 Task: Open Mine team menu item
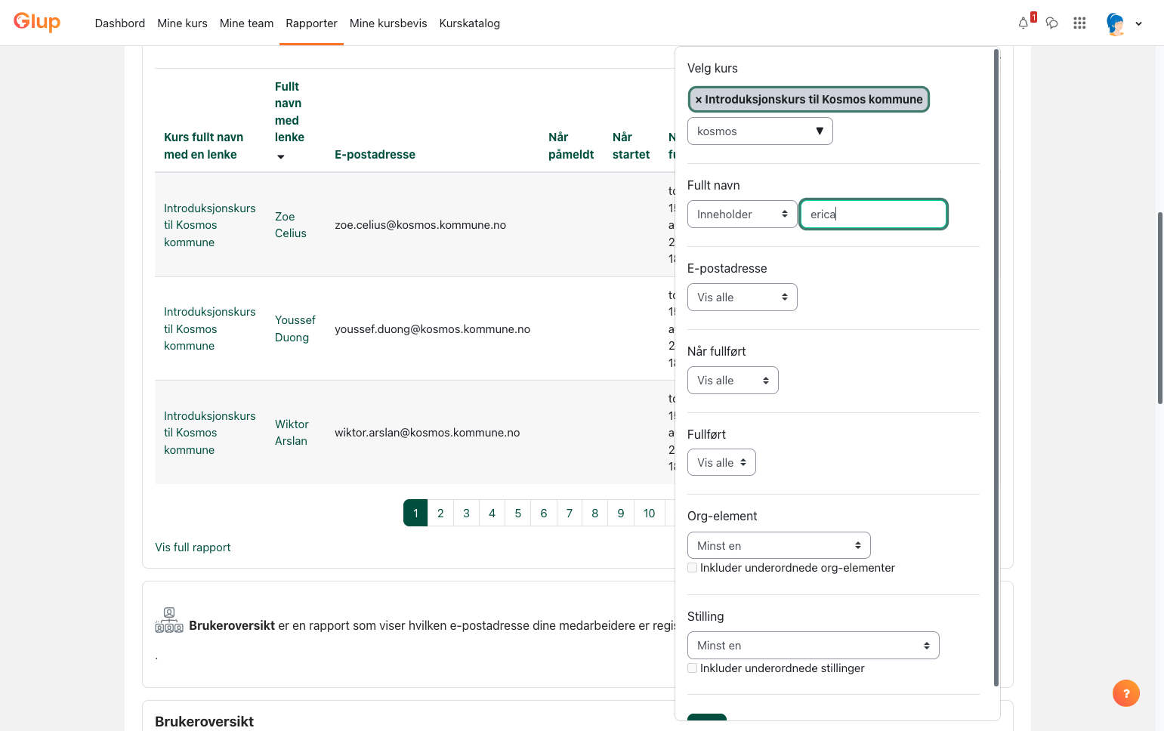(247, 23)
